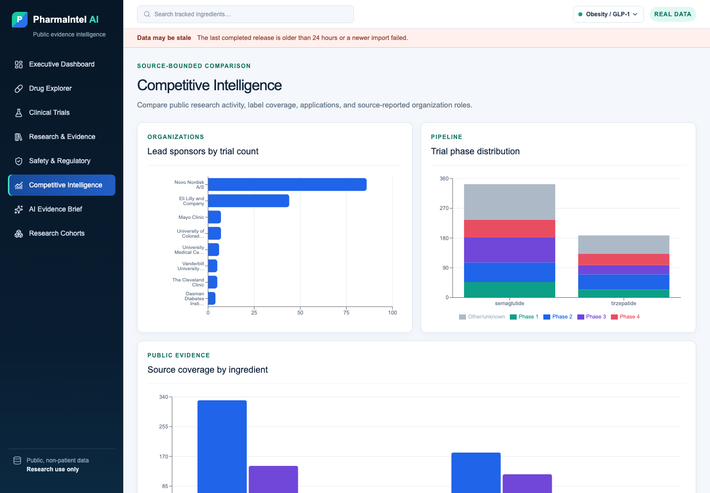The height and width of the screenshot is (493, 710).
Task: Click the Drug Explorer pill icon
Action: click(x=19, y=89)
